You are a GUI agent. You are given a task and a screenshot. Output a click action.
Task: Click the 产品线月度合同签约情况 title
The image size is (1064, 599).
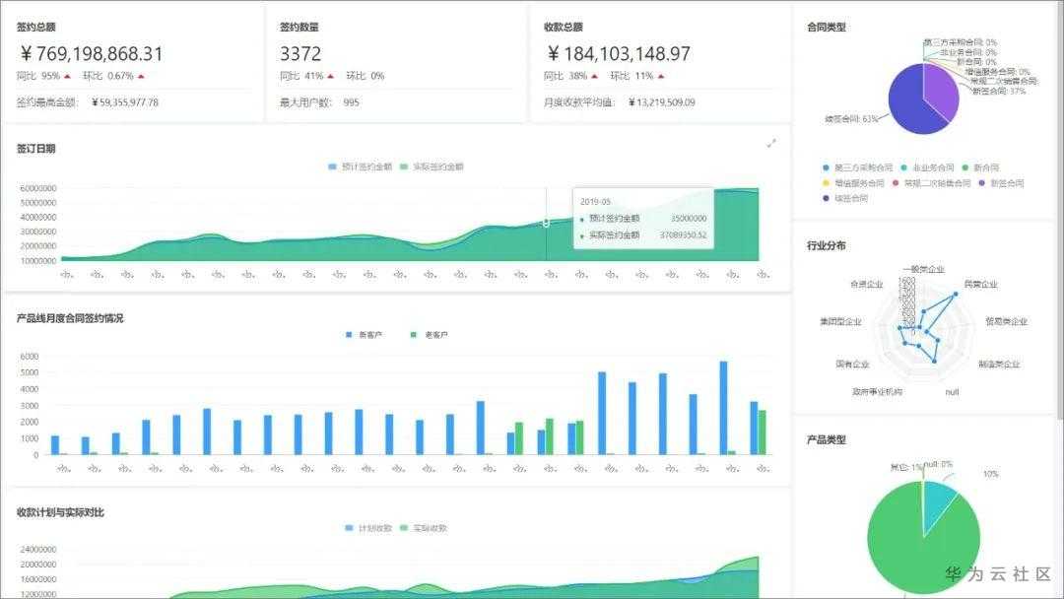70,318
